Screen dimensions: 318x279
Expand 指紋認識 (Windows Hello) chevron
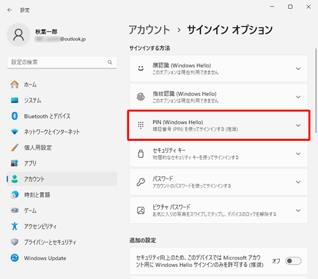coord(298,97)
